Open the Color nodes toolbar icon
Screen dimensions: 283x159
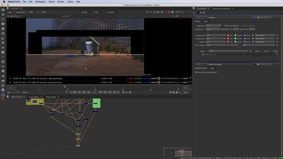(3, 29)
